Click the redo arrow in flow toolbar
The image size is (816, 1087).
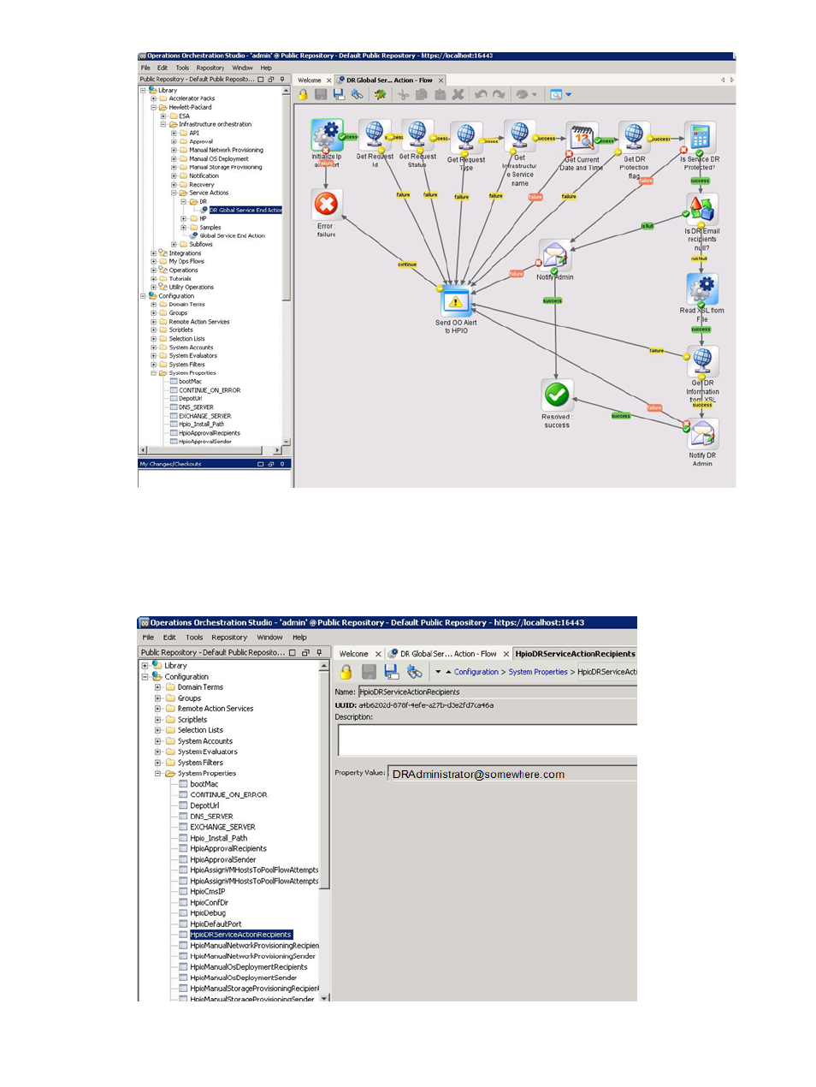coord(499,94)
